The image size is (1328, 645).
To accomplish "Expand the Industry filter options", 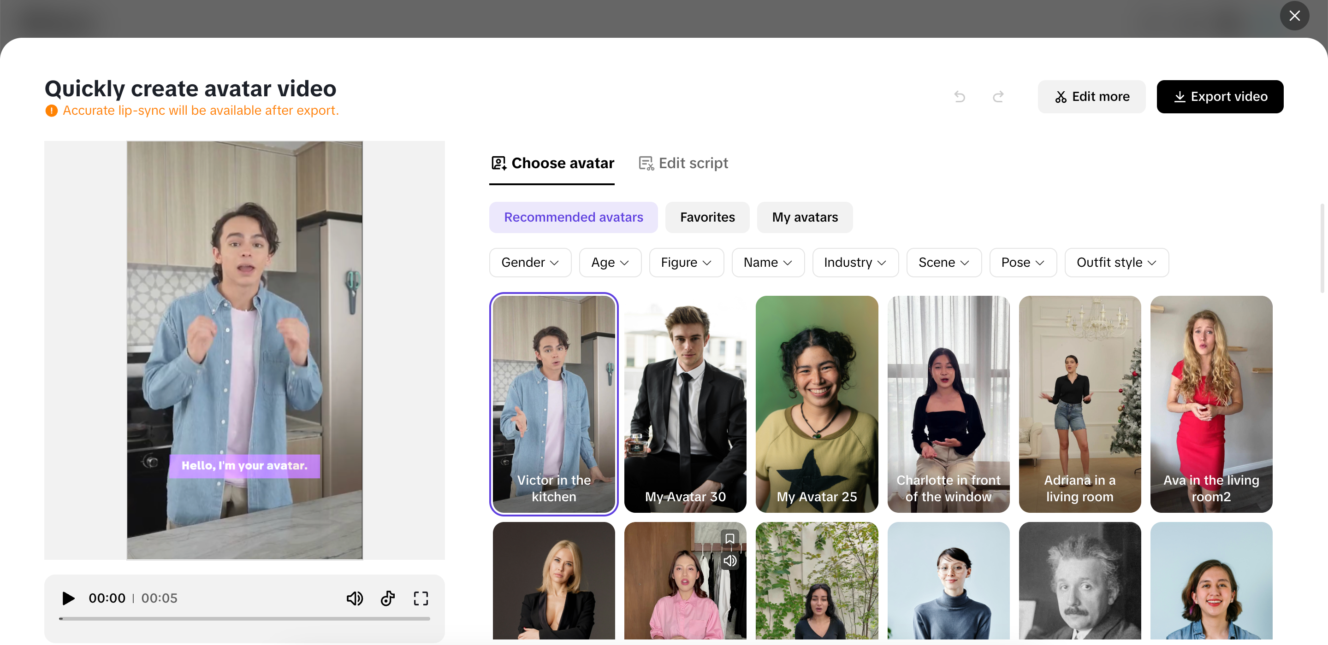I will 855,262.
